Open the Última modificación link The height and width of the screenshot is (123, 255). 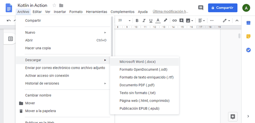point(171,12)
